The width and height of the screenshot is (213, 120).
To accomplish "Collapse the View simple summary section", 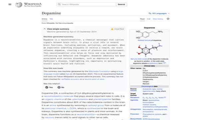I will (45, 29).
